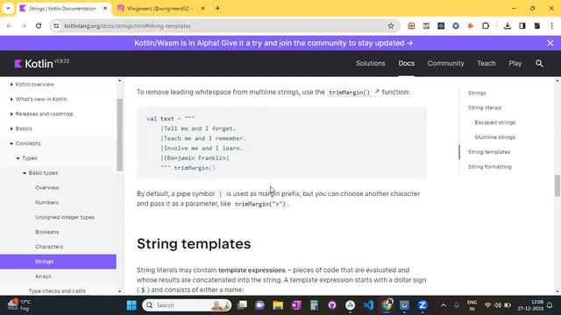Click the main page vertical scrollbar thumb
Viewport: 561px width, 315px height.
(557, 185)
